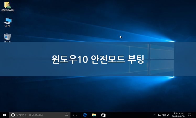This screenshot has width=196, height=118.
Task: Click the Show desktop strip in the taskbar
Action: click(x=195, y=115)
